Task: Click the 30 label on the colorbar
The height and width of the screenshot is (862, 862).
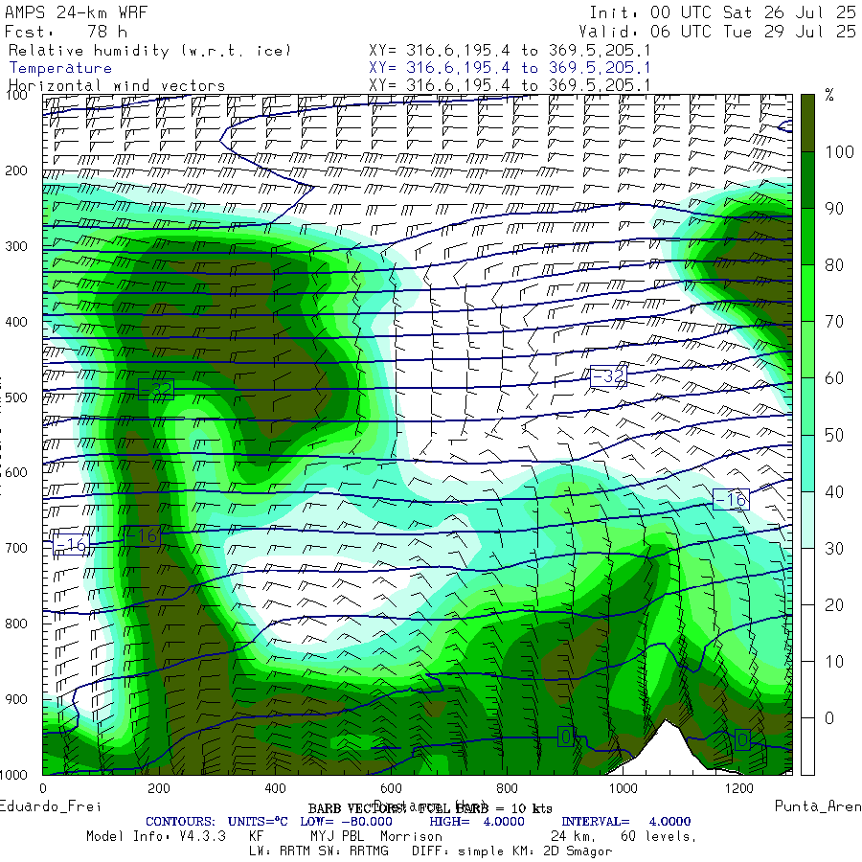Action: tap(834, 548)
